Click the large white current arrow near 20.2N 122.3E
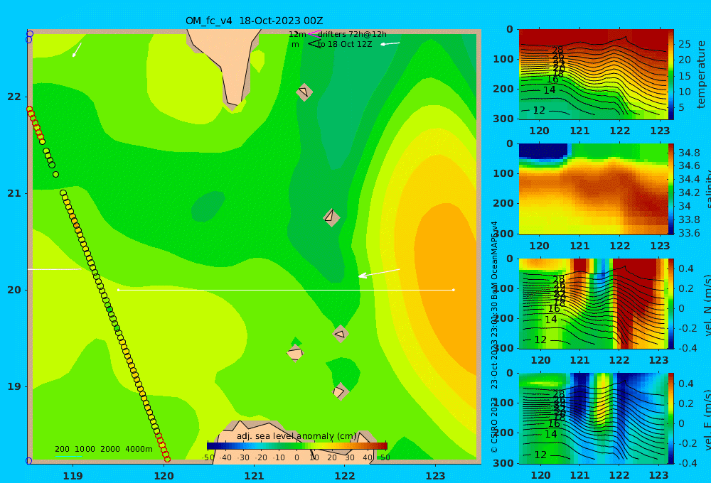This screenshot has width=711, height=483. (379, 273)
